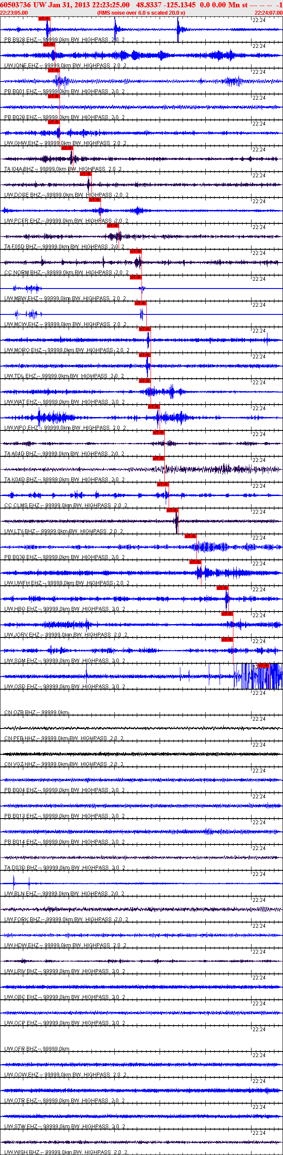283x1155 pixels.
Task: Select the 'PB B014 EHZ' station label
Action: point(21,842)
